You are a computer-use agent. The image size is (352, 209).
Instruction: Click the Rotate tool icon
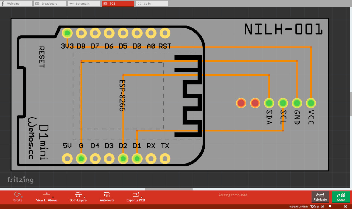coord(17,194)
